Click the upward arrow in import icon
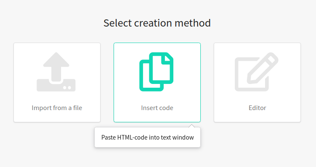This screenshot has height=167, width=316. (x=56, y=67)
